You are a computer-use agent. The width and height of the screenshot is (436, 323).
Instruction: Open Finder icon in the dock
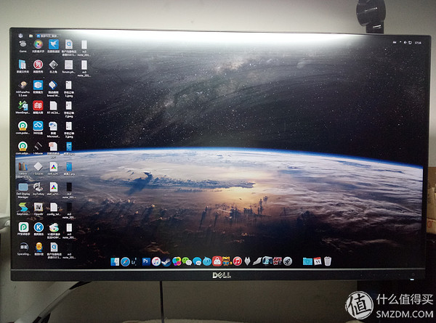(115, 261)
